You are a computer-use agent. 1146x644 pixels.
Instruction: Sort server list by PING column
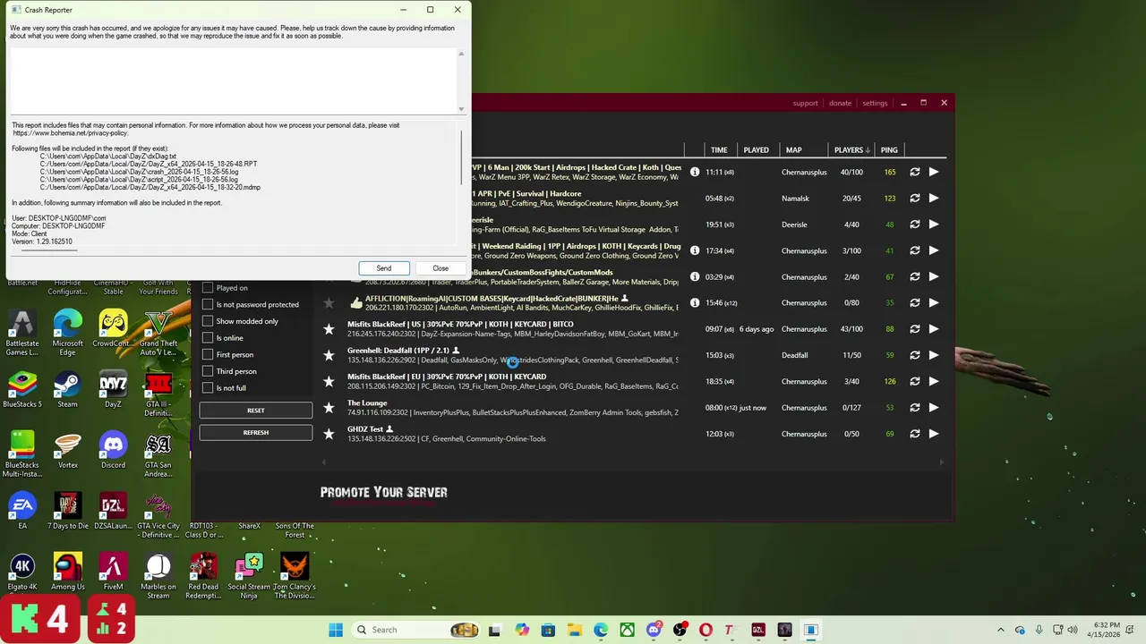pos(889,150)
